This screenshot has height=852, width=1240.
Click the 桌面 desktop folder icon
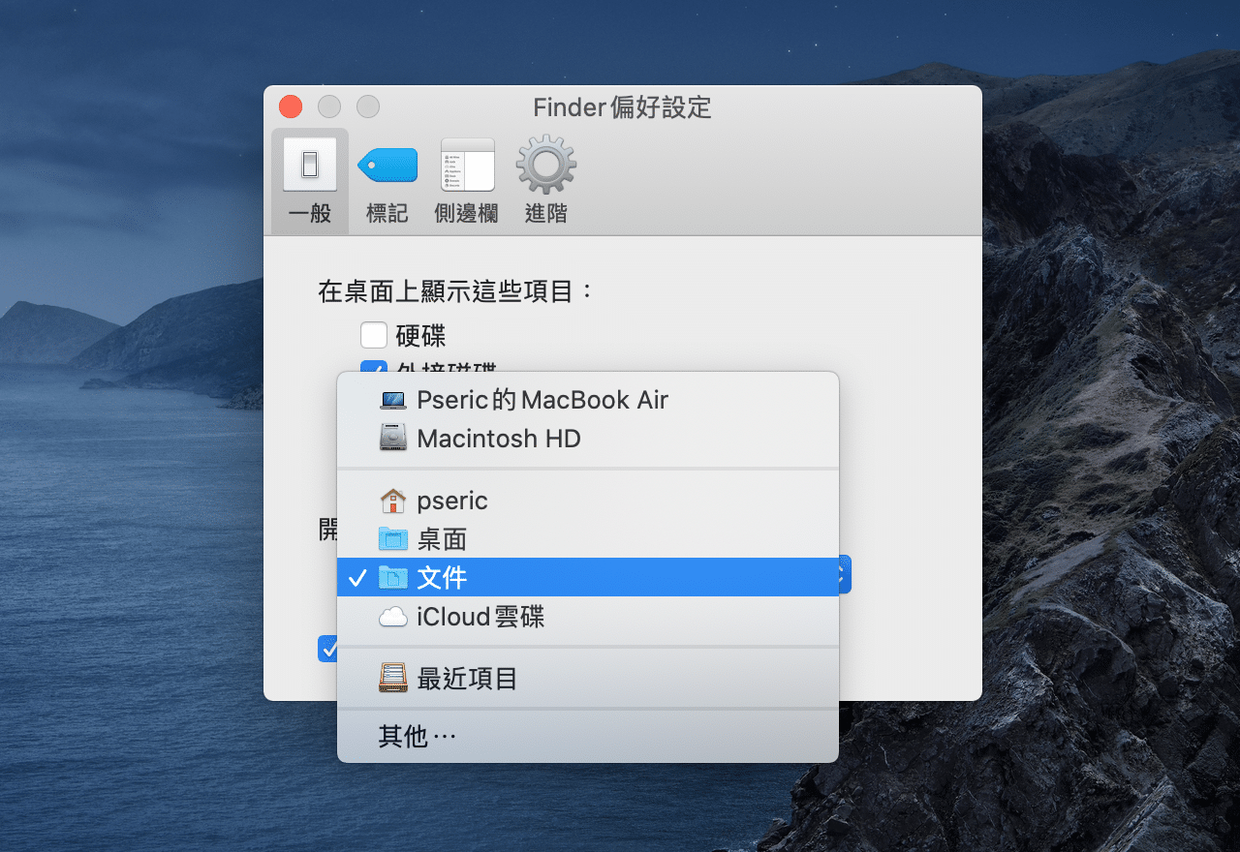click(393, 539)
